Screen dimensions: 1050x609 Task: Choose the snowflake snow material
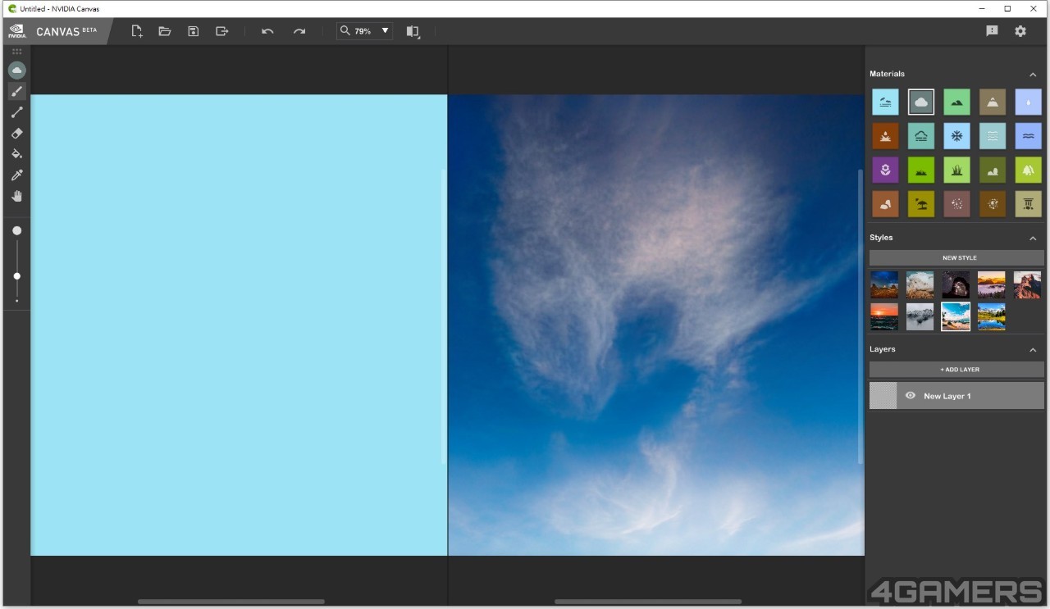[956, 136]
